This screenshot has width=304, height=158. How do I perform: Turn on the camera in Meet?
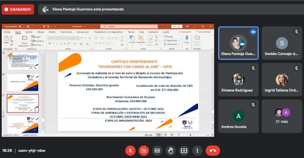144,151
